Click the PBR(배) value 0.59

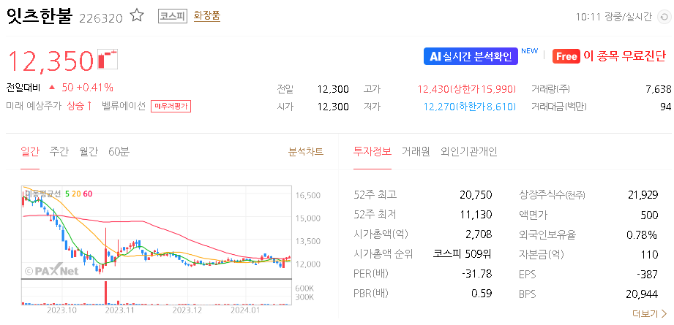[x=482, y=294]
